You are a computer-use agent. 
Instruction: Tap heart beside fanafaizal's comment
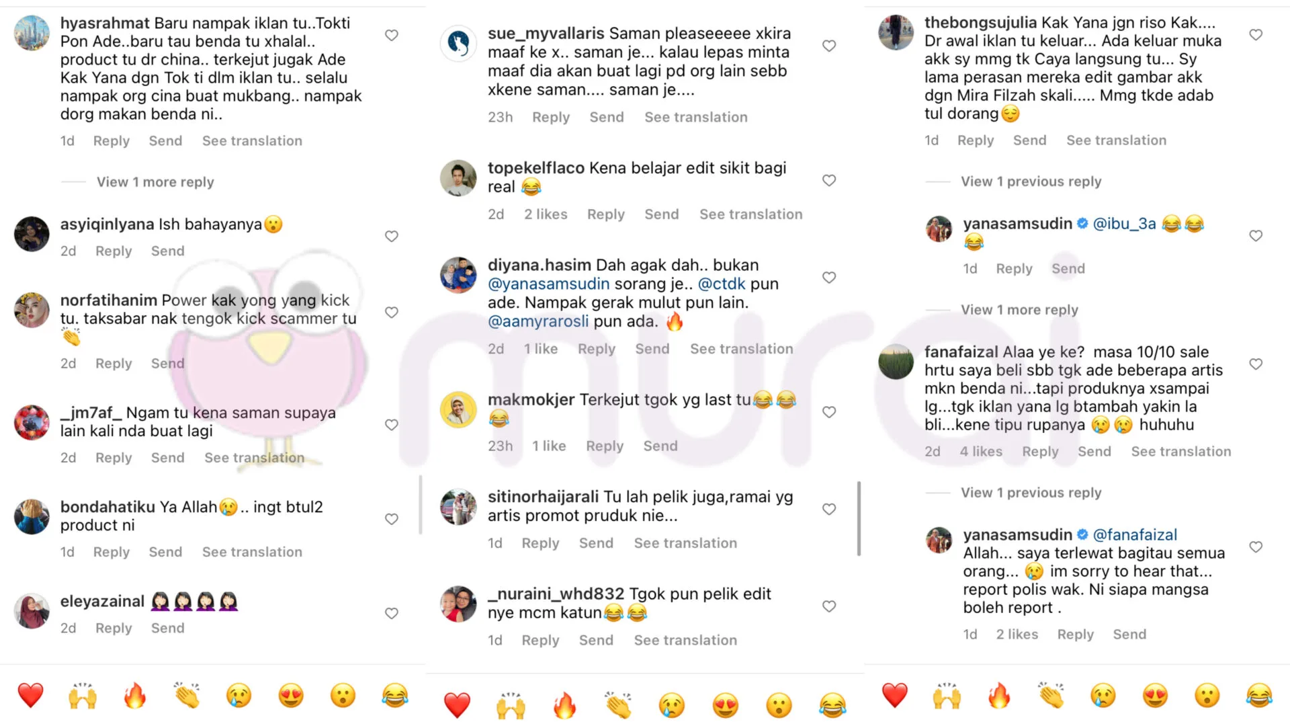tap(1256, 364)
